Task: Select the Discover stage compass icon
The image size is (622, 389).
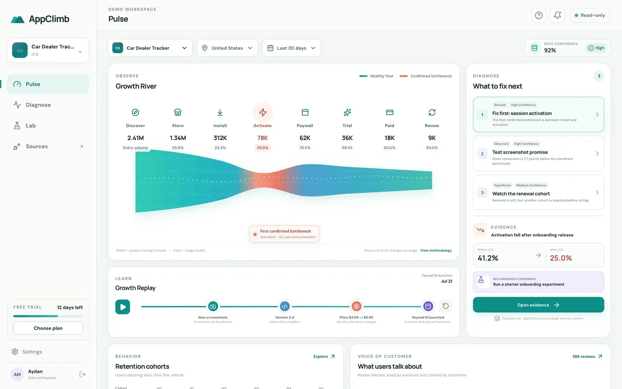Action: [x=135, y=112]
